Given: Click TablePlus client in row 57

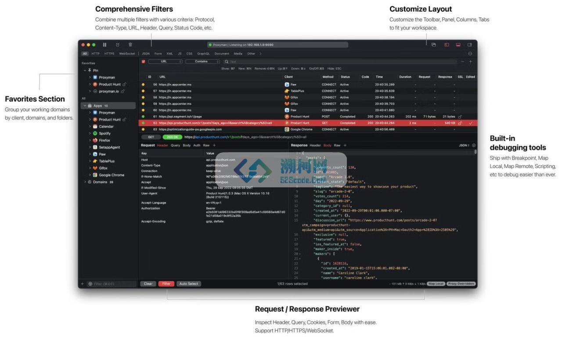Looking at the screenshot, I should point(294,91).
